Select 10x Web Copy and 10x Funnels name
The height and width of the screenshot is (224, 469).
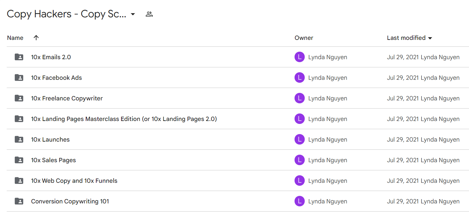[74, 181]
